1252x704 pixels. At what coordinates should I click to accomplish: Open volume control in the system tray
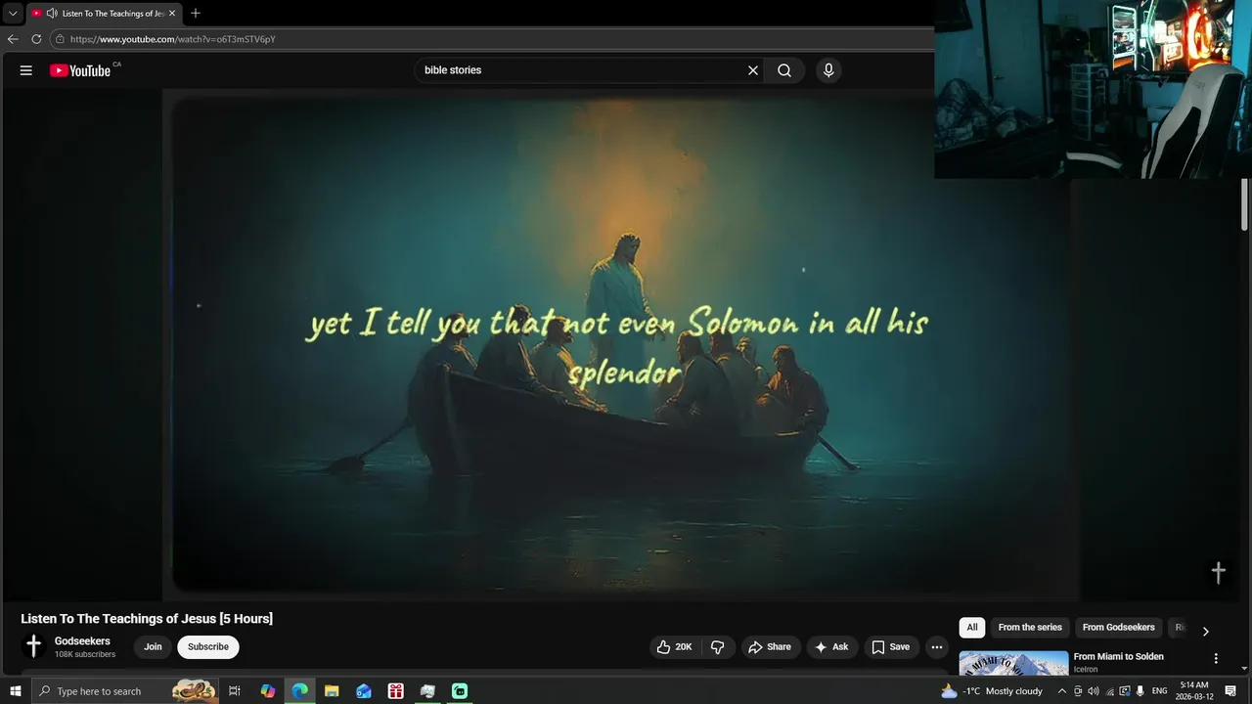pyautogui.click(x=1094, y=691)
